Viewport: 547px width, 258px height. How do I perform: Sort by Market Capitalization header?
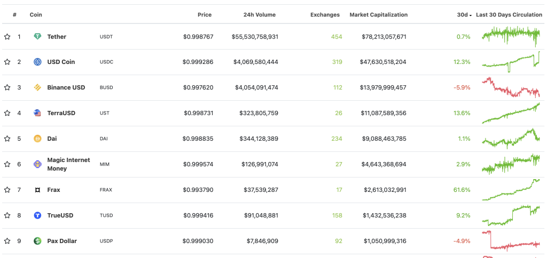click(x=379, y=15)
